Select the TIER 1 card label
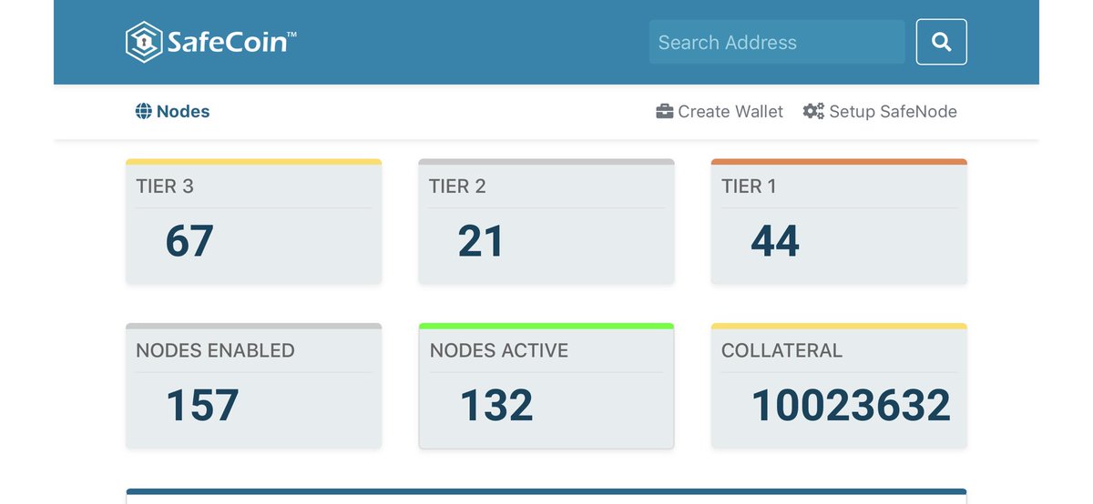The height and width of the screenshot is (504, 1093). 749,186
